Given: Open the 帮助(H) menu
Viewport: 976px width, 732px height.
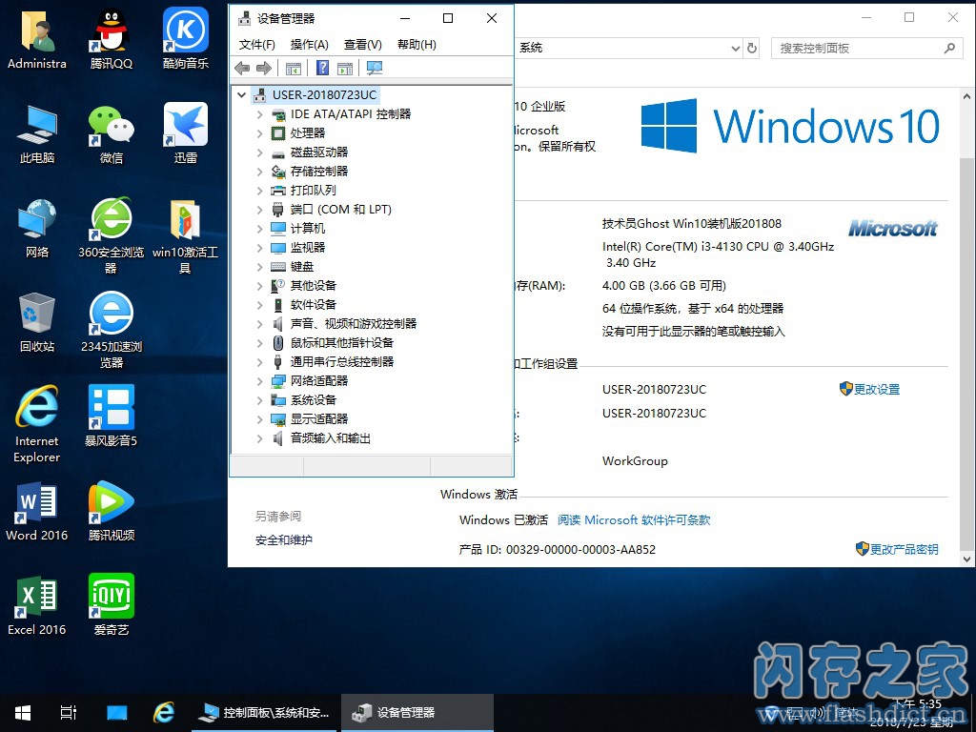Looking at the screenshot, I should [417, 45].
